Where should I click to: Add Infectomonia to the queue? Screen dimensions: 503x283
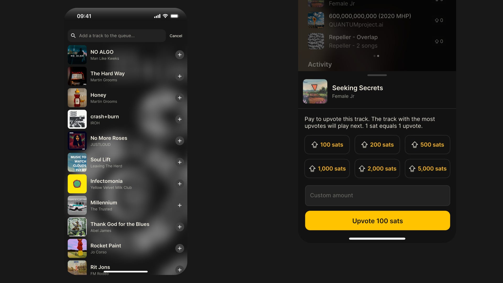point(179,184)
